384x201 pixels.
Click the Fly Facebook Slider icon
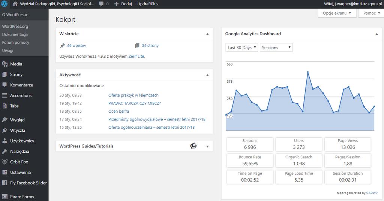click(x=4, y=183)
